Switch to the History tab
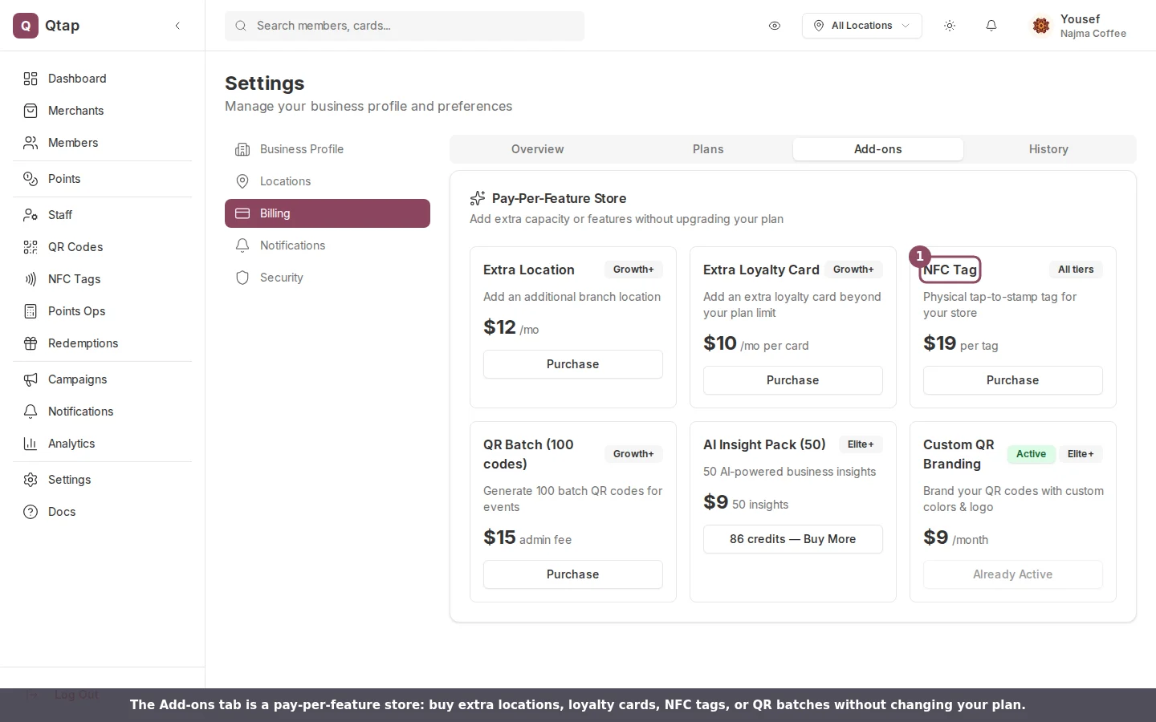 [1048, 149]
